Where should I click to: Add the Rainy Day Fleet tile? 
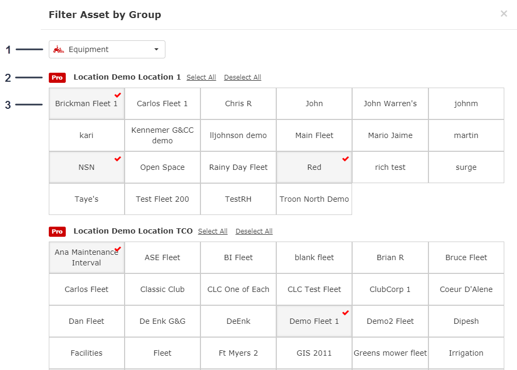point(238,167)
